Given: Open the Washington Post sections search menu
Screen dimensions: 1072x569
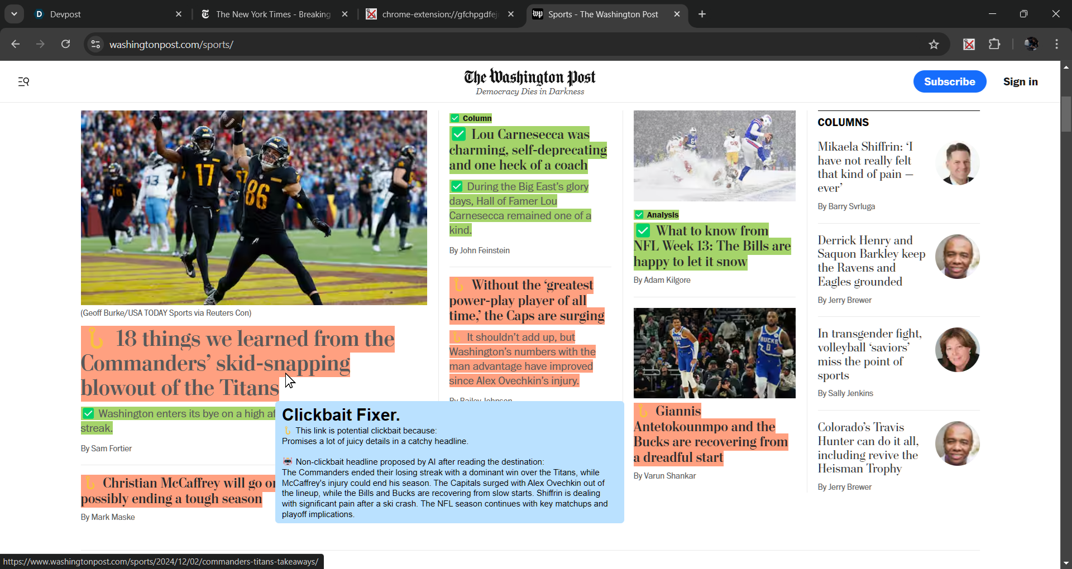Looking at the screenshot, I should pos(23,81).
